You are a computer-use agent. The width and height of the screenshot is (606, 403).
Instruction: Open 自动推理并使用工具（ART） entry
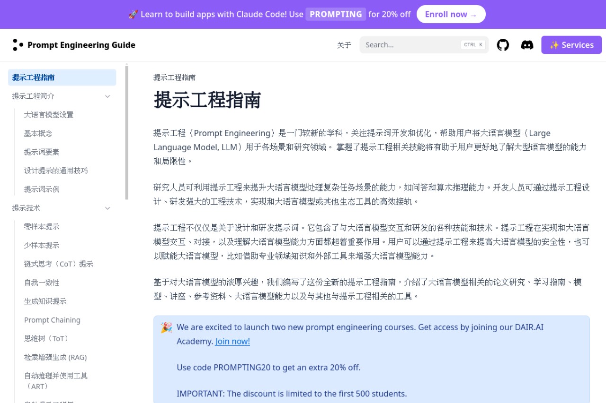click(68, 381)
